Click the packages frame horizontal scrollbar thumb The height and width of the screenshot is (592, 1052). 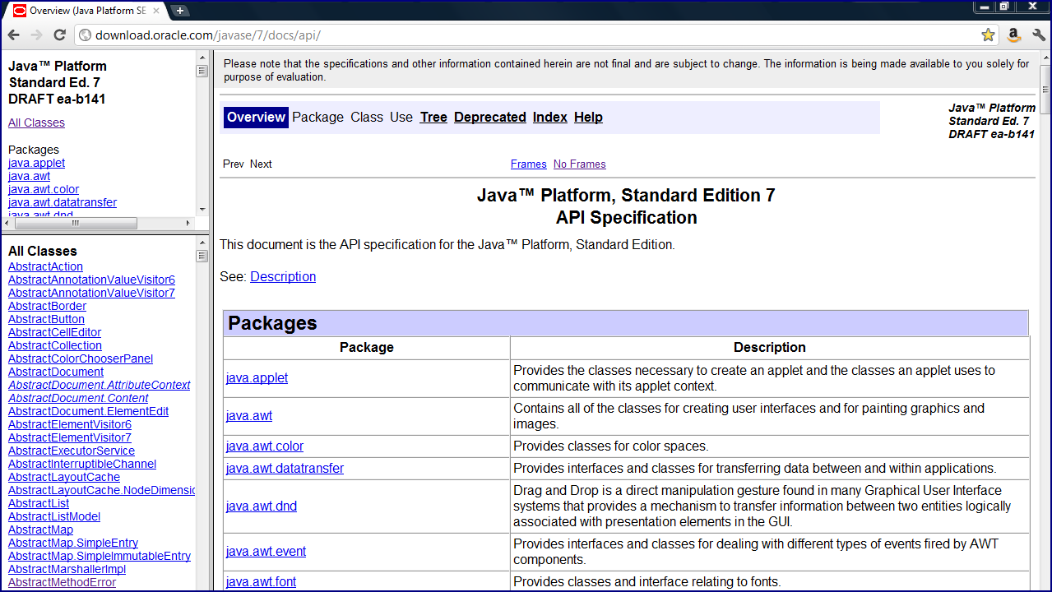click(76, 223)
